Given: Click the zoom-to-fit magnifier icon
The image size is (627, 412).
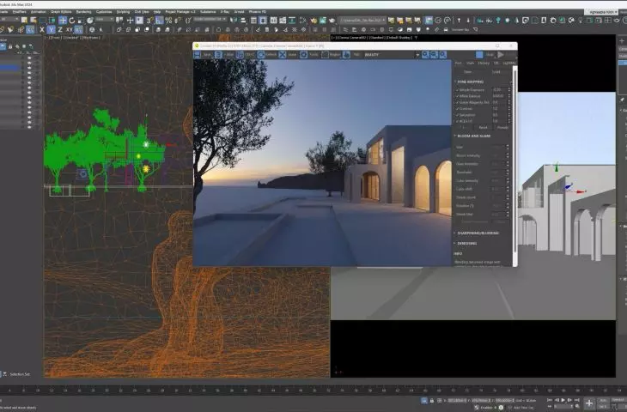Looking at the screenshot, I should tap(443, 54).
